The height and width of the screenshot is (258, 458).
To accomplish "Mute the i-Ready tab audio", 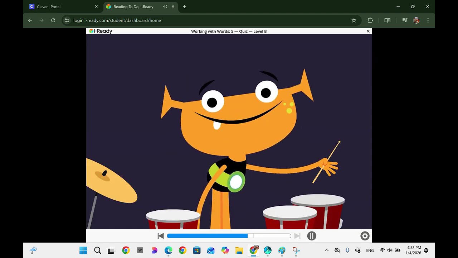I will (165, 6).
